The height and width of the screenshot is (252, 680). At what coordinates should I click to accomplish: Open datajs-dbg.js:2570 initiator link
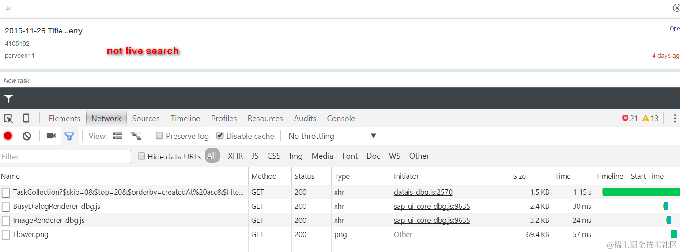(x=423, y=192)
